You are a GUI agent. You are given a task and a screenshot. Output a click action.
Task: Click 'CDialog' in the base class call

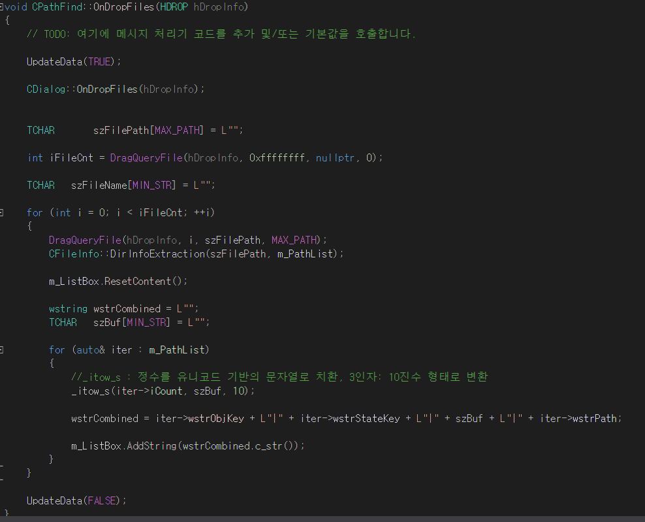pyautogui.click(x=46, y=90)
